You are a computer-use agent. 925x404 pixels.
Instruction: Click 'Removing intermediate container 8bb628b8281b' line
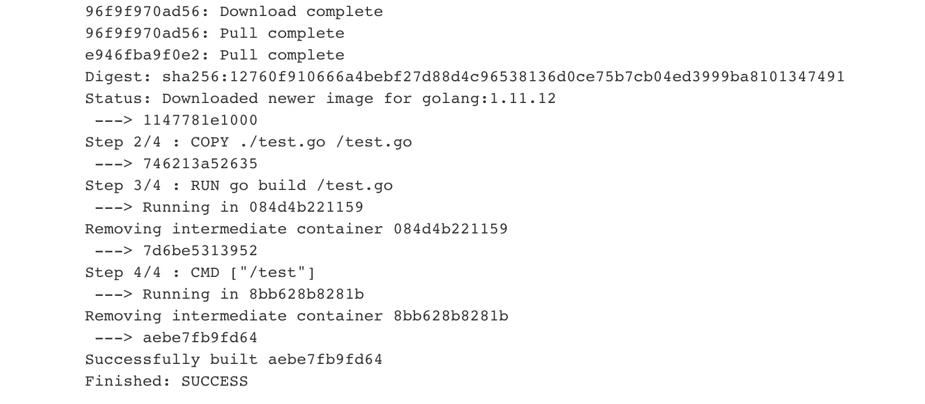(296, 316)
